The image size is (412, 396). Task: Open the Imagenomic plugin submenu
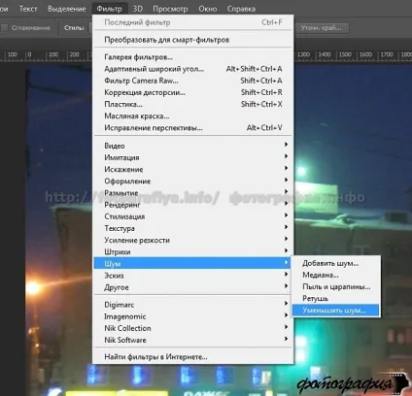(193, 316)
